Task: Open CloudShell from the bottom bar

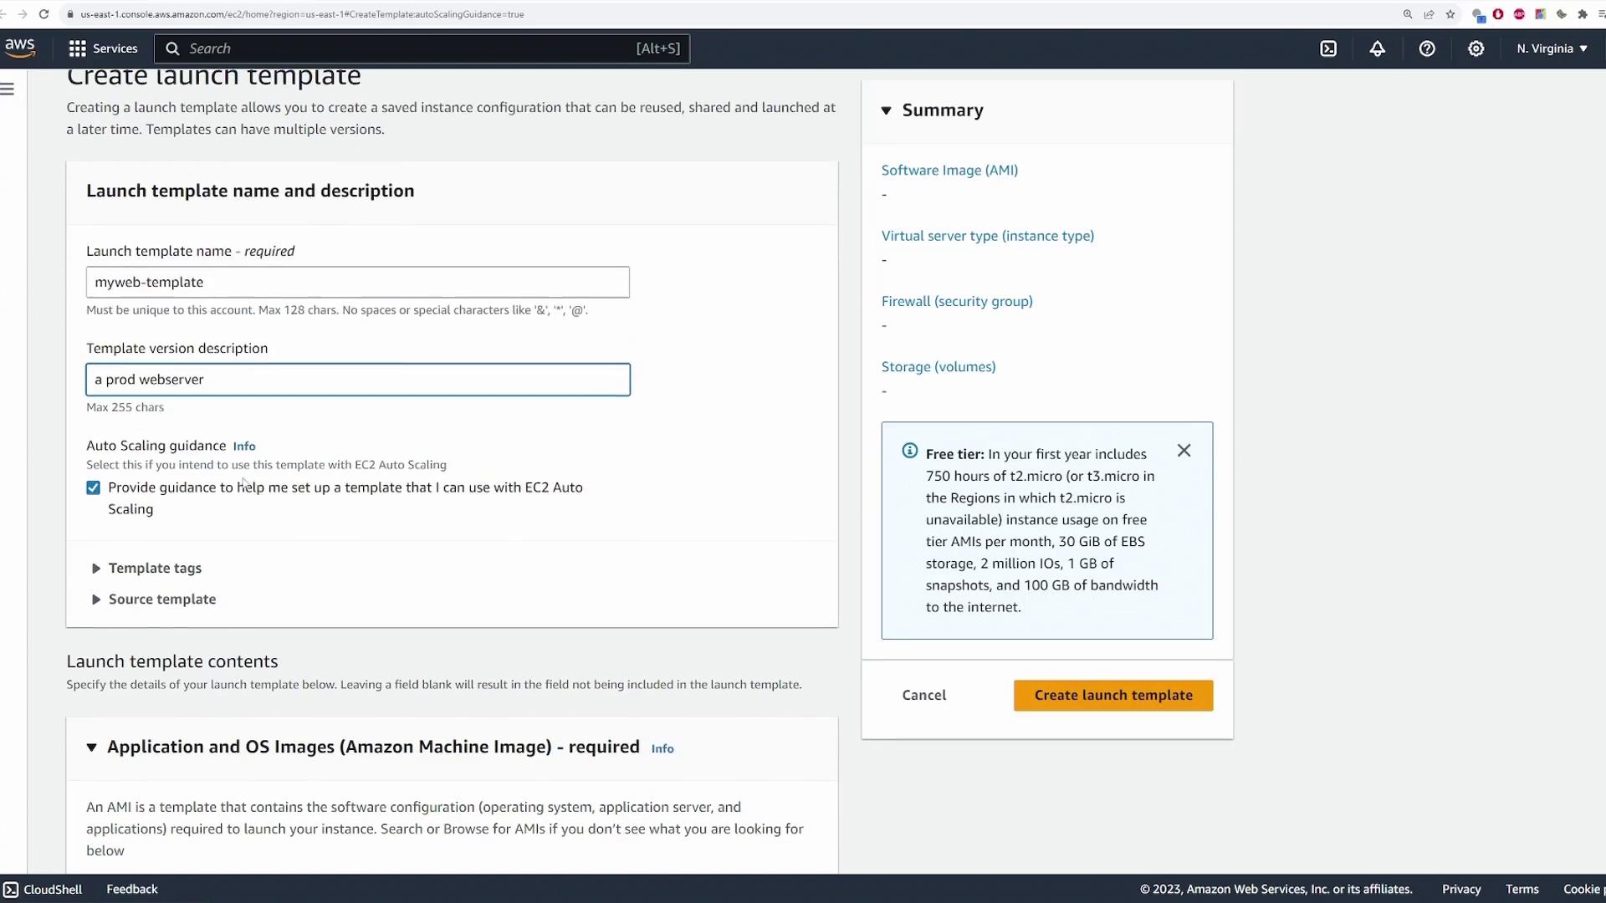Action: pos(43,889)
